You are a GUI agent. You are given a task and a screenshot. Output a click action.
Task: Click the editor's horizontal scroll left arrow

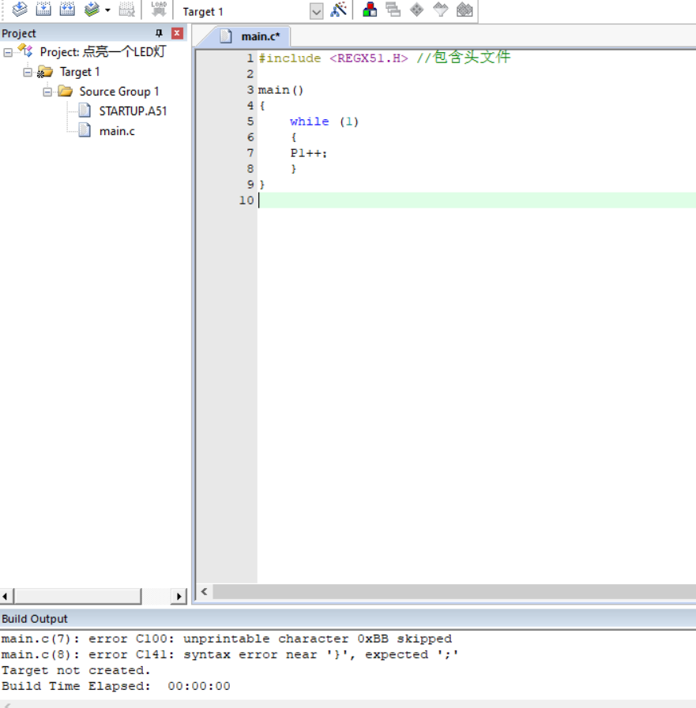[205, 591]
